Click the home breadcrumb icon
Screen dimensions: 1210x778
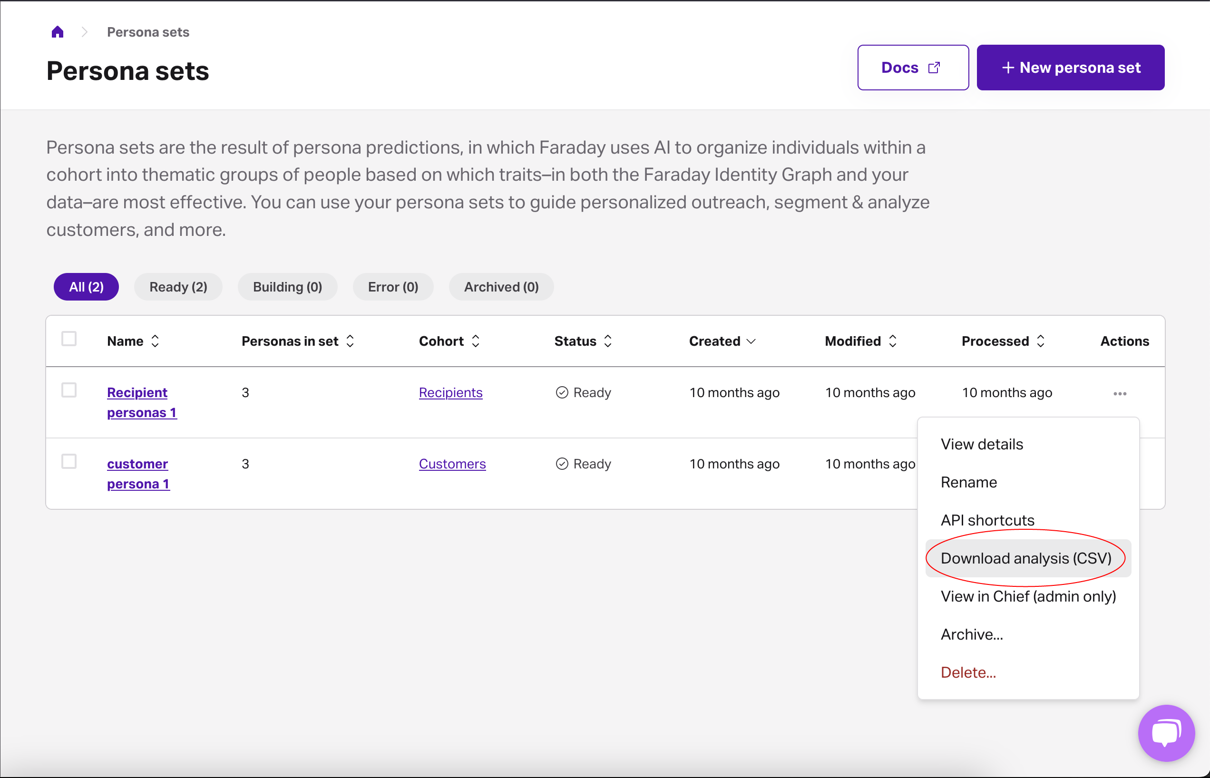click(58, 32)
